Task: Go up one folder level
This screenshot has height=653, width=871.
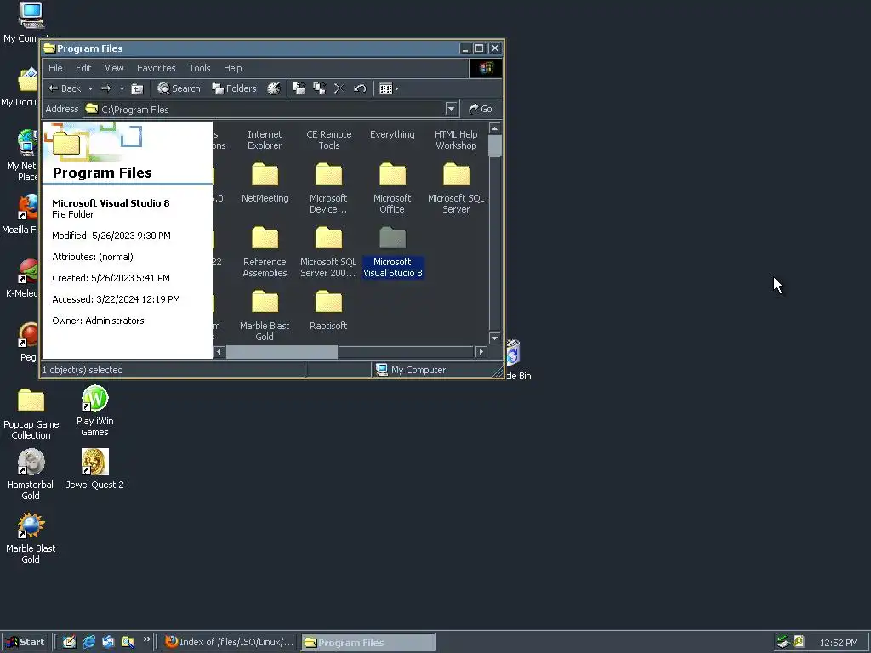Action: coord(137,88)
